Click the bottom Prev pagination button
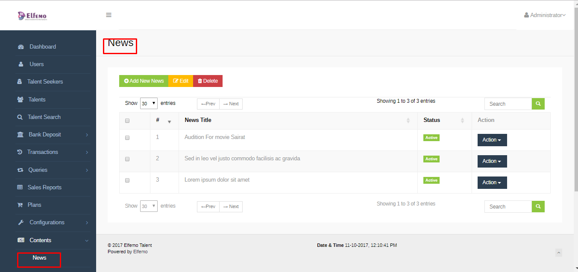 [208, 207]
